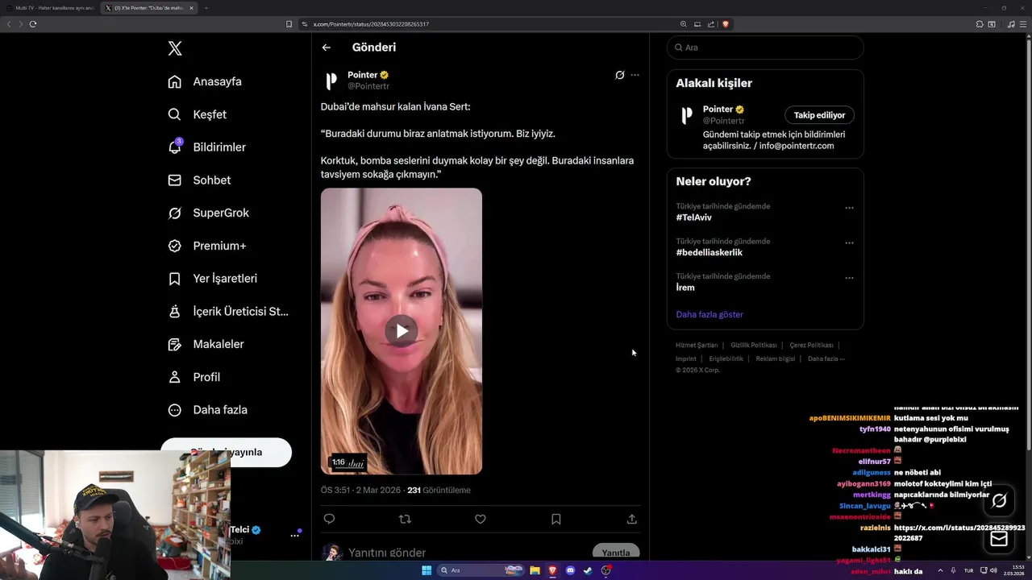Open Keşfet (explore) in the sidebar
Screen dimensions: 1032x580
[x=197, y=114]
